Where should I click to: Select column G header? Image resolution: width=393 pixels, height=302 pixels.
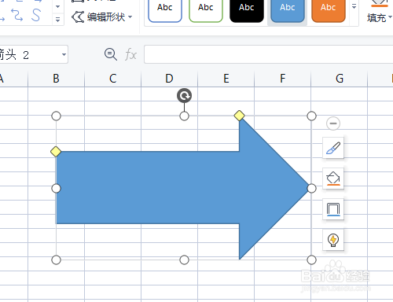point(340,79)
